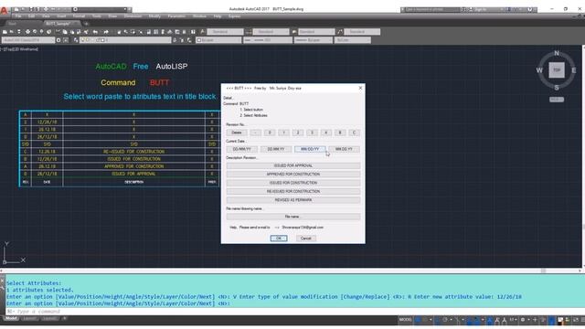Open the Table Style Standard dropdown
Screen dimensions: 585x329
[x=316, y=32]
